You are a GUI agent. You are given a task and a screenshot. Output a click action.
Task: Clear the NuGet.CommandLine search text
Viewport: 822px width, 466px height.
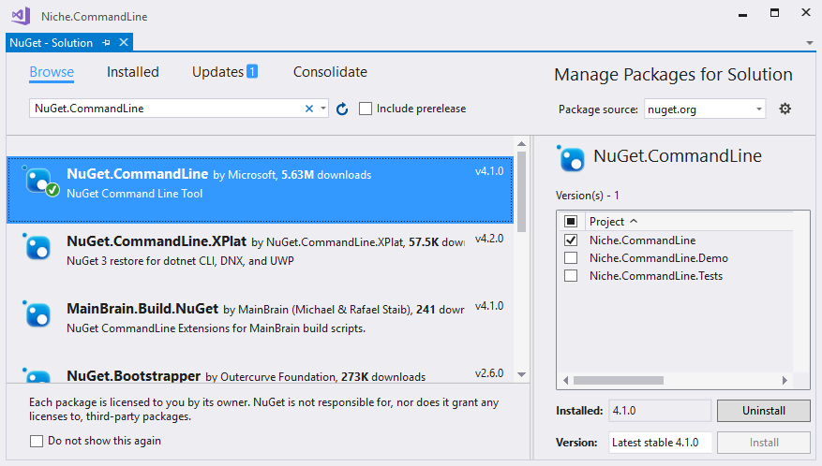coord(309,109)
